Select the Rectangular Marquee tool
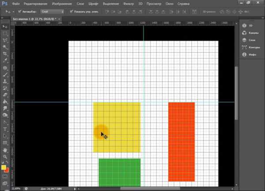 tap(5, 32)
